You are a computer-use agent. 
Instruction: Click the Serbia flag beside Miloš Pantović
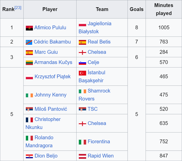(x=29, y=109)
